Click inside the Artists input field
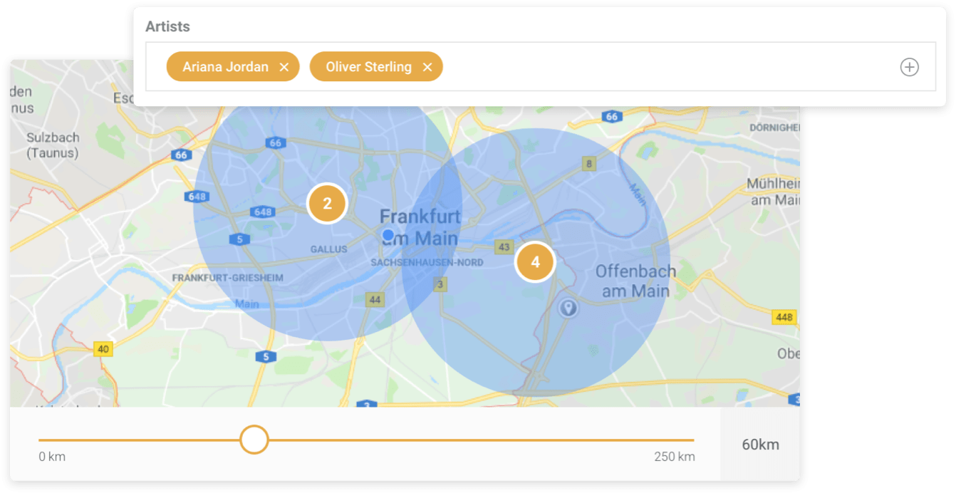956x493 pixels. pos(540,66)
